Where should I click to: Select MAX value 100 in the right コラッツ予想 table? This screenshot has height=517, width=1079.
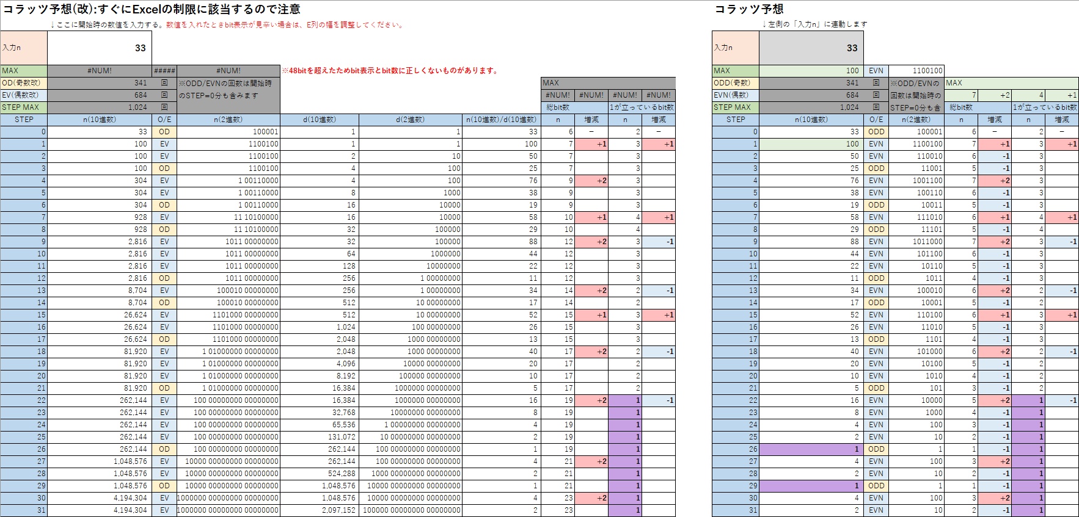(811, 71)
